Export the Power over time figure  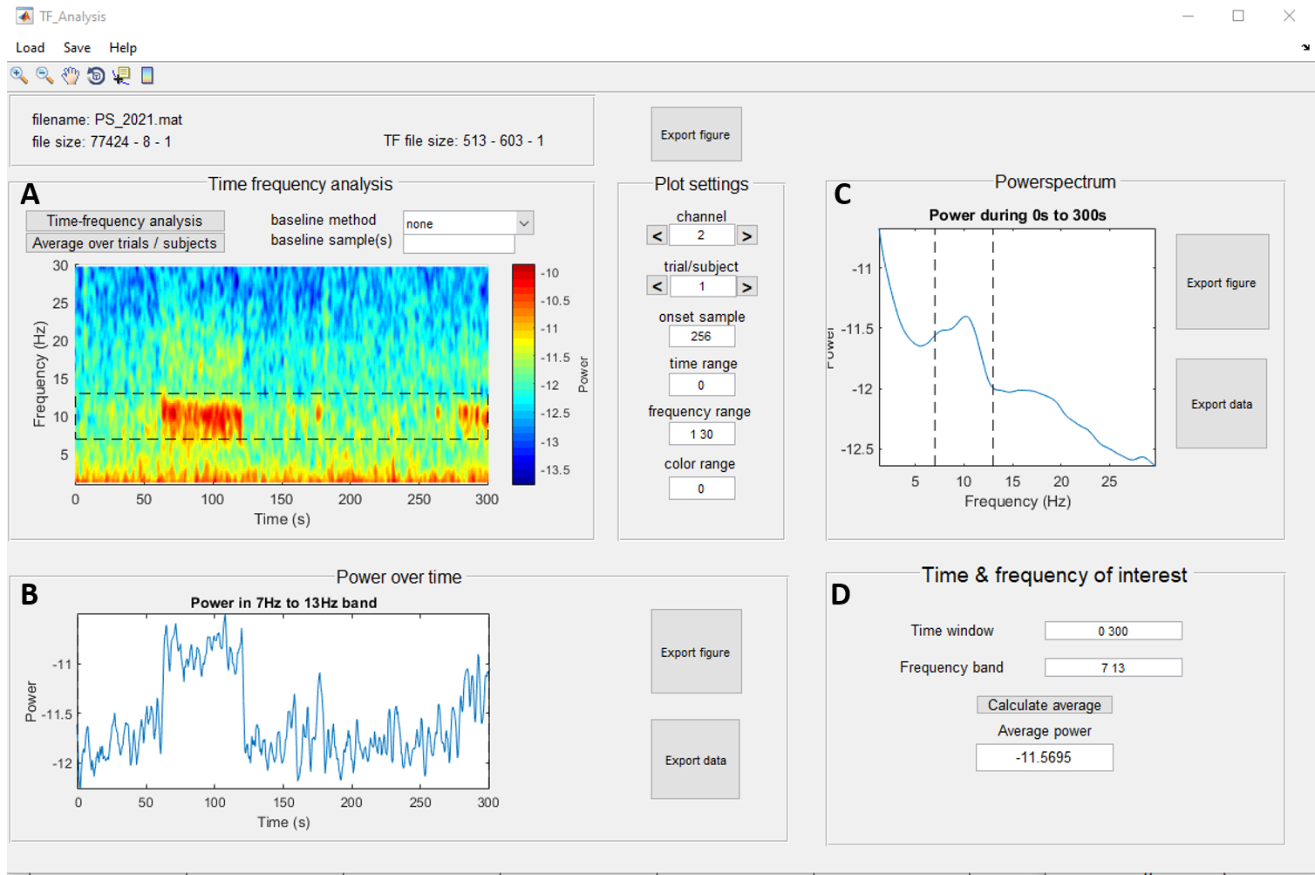(x=696, y=652)
